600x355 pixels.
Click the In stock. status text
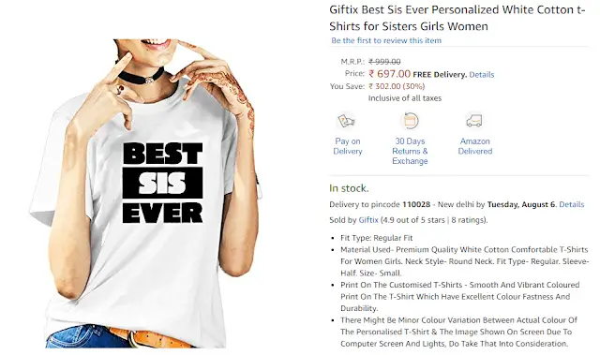click(x=349, y=188)
